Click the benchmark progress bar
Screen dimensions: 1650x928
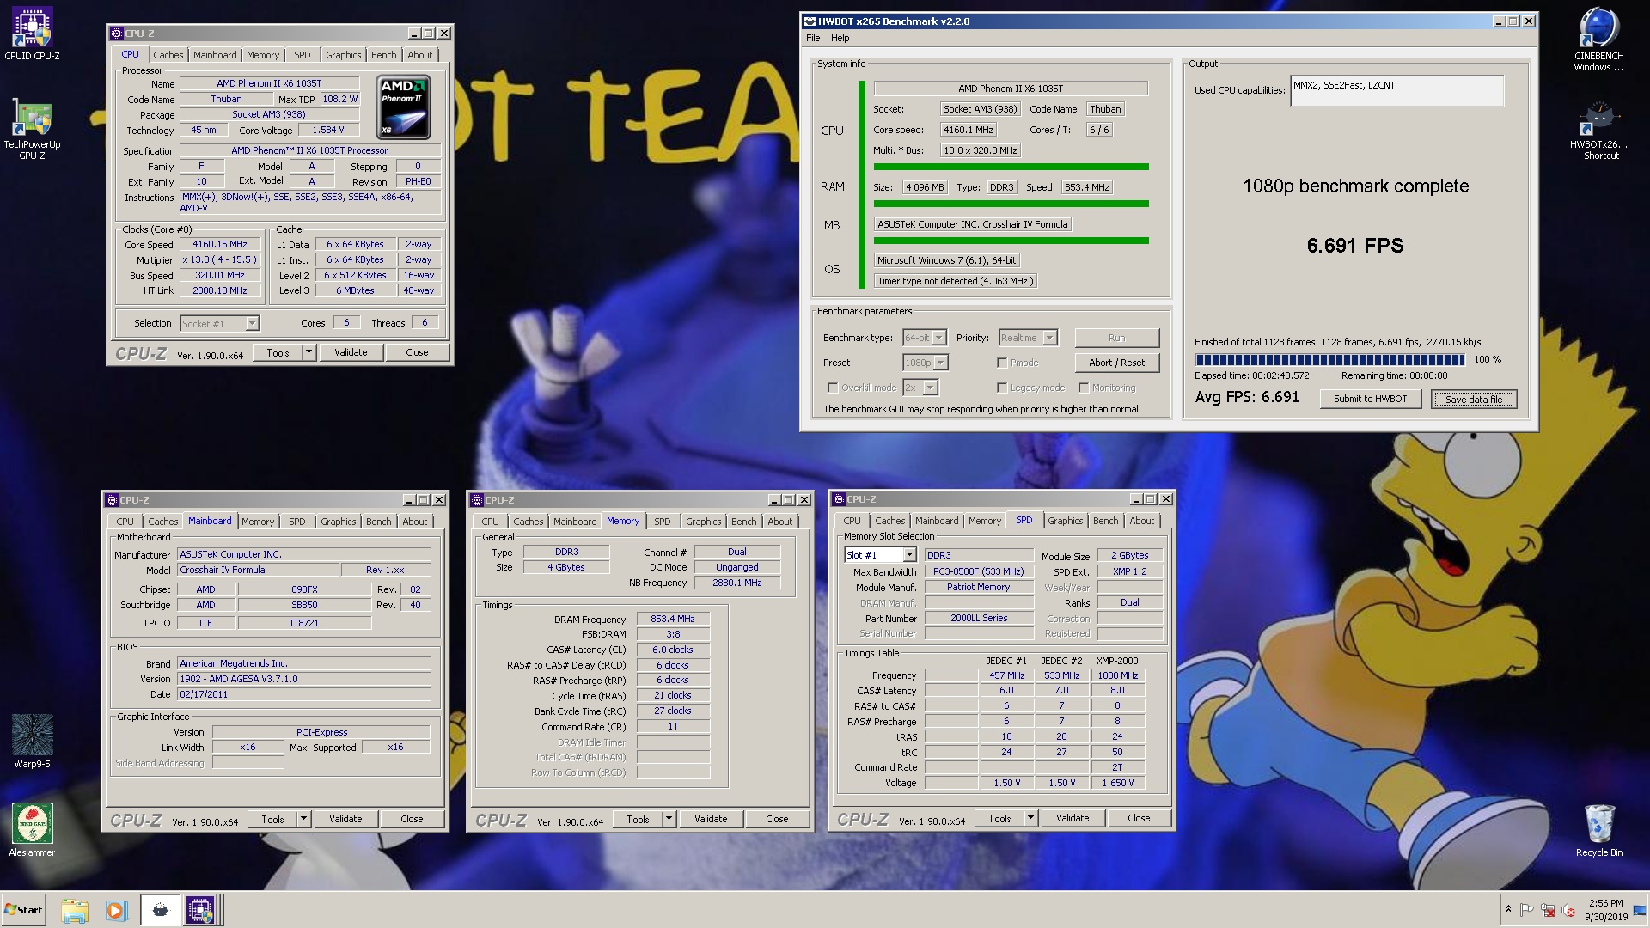tap(1329, 359)
